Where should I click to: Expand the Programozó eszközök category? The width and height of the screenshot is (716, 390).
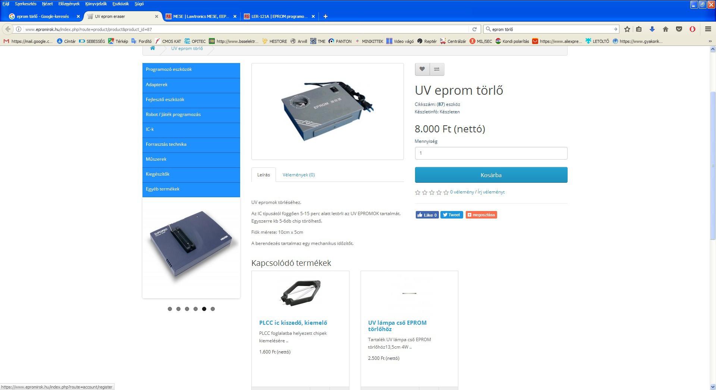(191, 70)
